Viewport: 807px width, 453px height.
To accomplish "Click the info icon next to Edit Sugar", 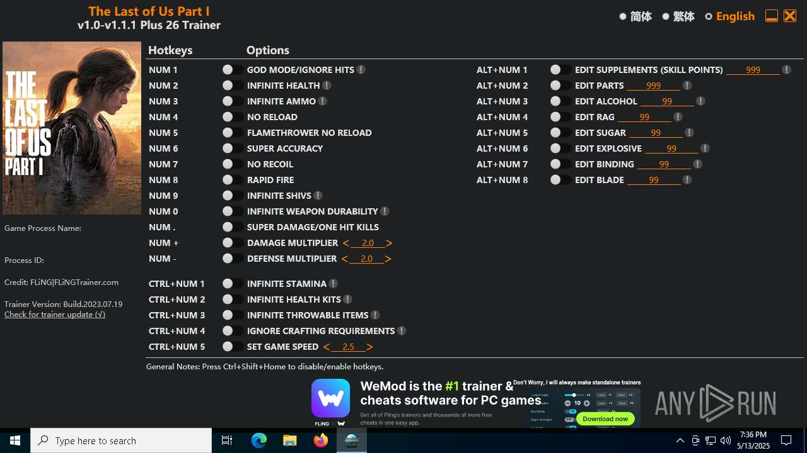I will click(688, 133).
